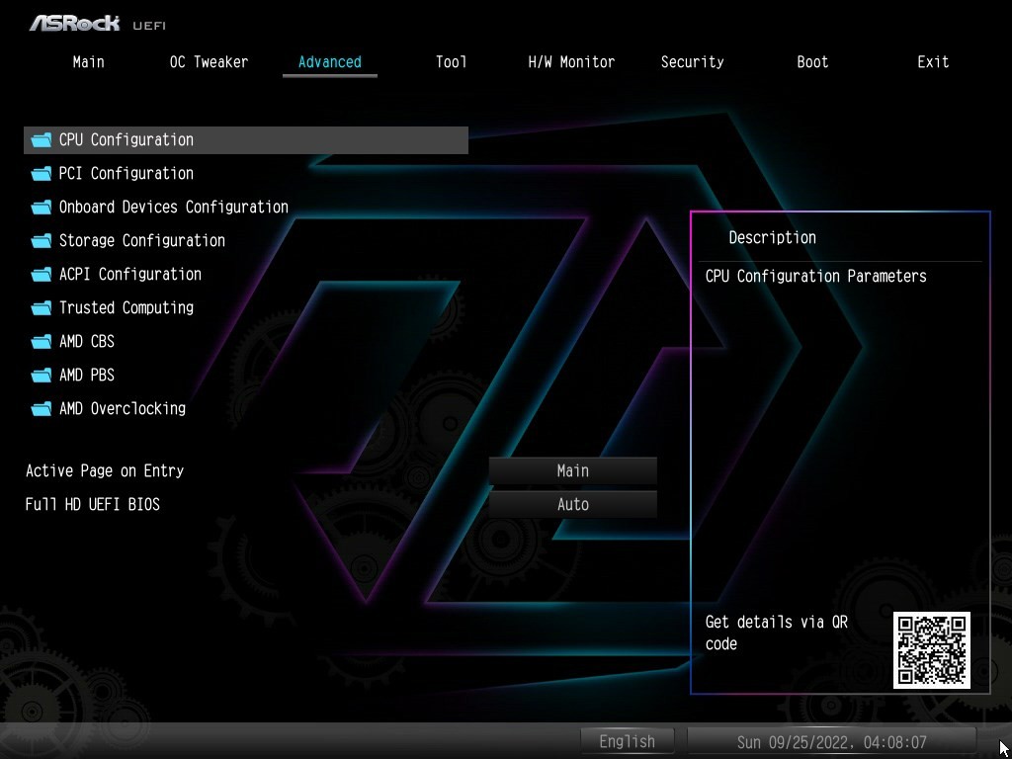Open the Trusted Computing folder icon
This screenshot has height=759, width=1012.
pos(42,308)
